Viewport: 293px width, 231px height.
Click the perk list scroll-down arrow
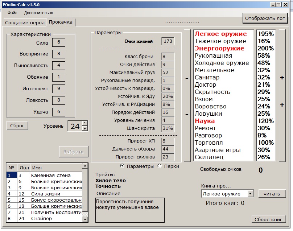[85, 219]
